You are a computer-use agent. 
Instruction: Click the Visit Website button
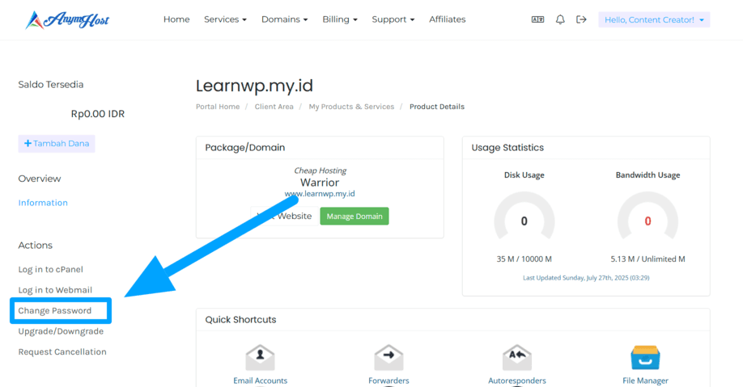[284, 217]
